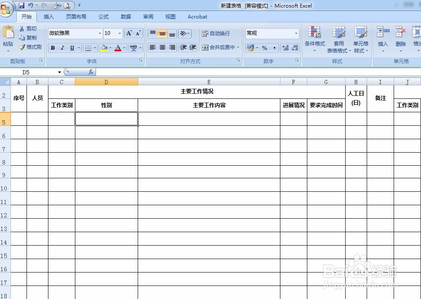Expand the font color dropdown arrow

(x=124, y=48)
